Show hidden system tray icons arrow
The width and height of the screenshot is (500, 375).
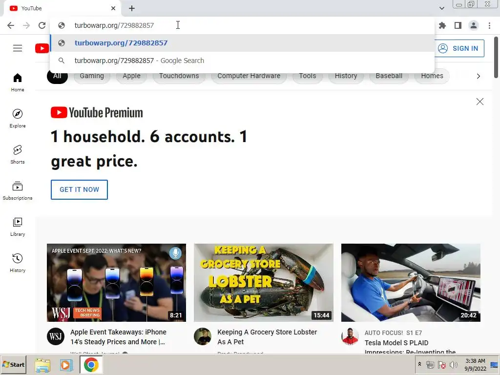pyautogui.click(x=419, y=364)
